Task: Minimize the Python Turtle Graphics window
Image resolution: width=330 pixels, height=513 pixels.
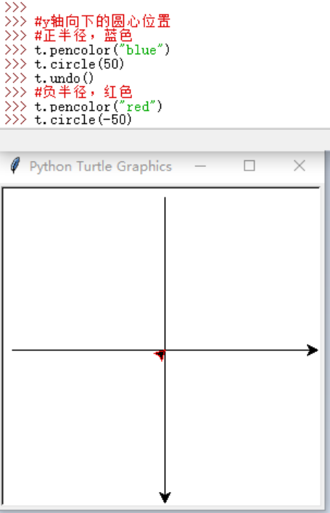Action: pyautogui.click(x=200, y=166)
